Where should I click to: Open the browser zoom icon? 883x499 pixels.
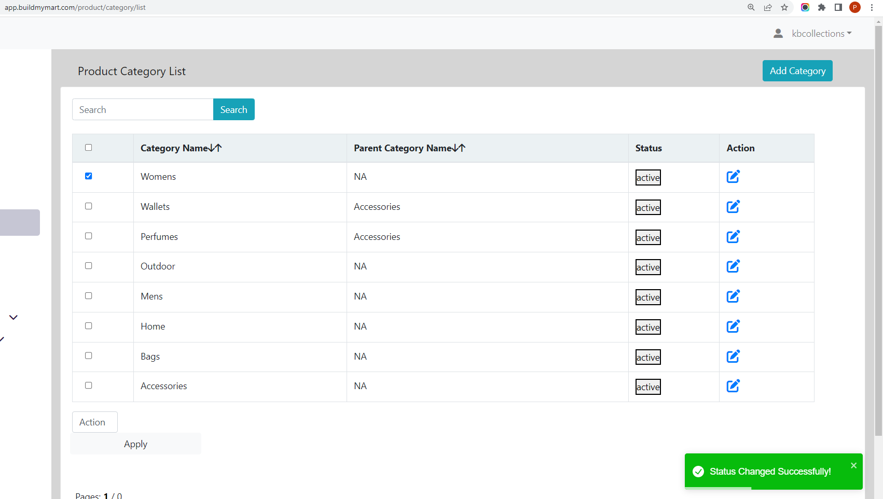(751, 7)
